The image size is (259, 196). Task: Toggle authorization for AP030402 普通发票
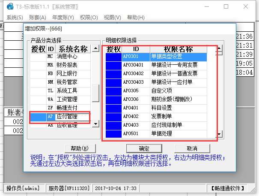tap(113, 74)
